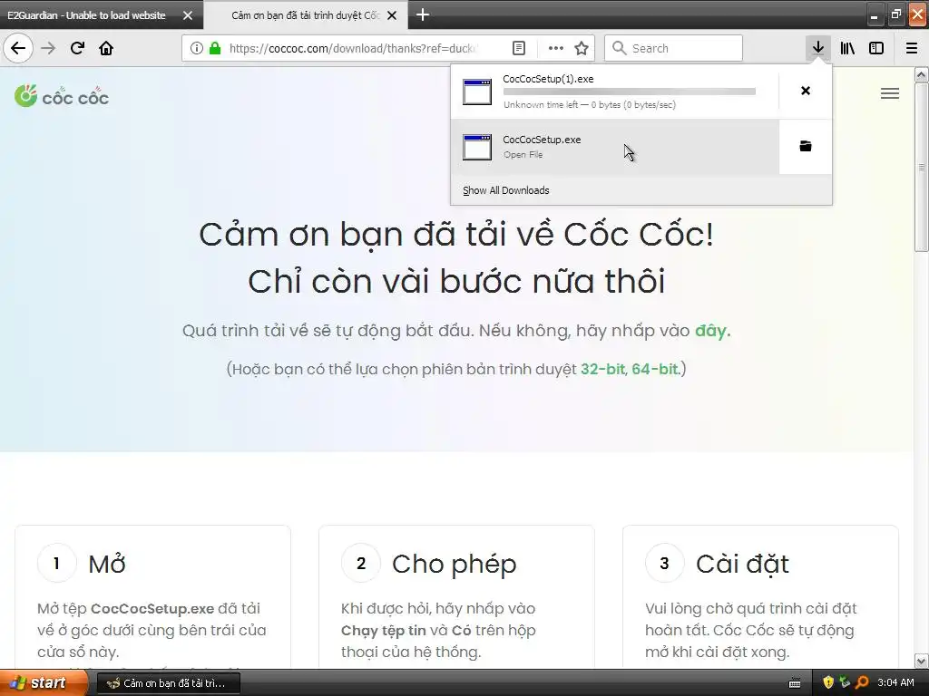
Task: Show sidebars toolbar button
Action: point(876,48)
